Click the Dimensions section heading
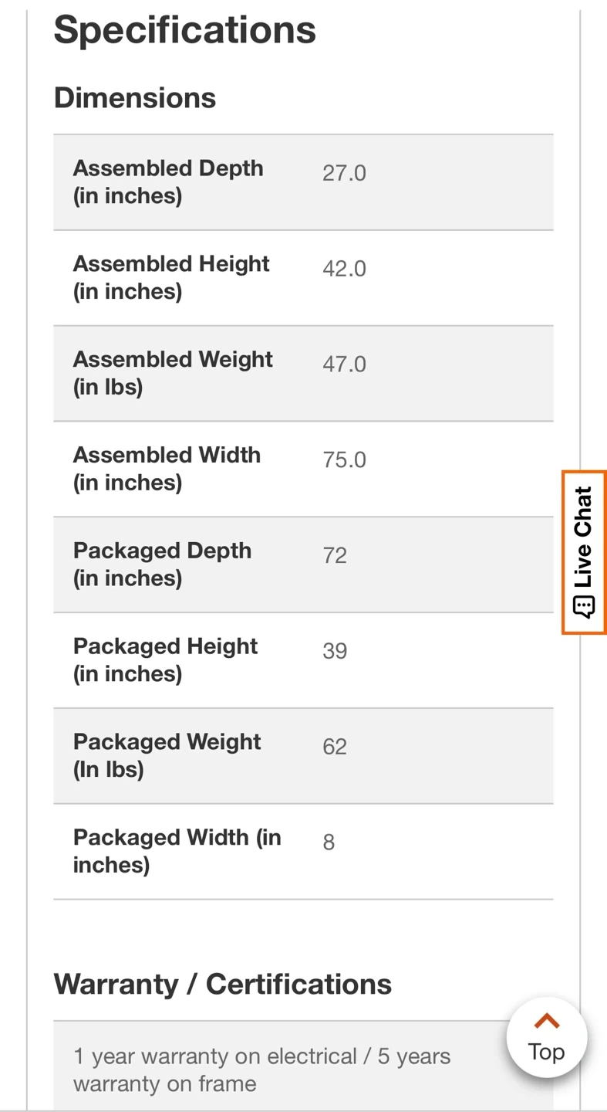 point(135,98)
